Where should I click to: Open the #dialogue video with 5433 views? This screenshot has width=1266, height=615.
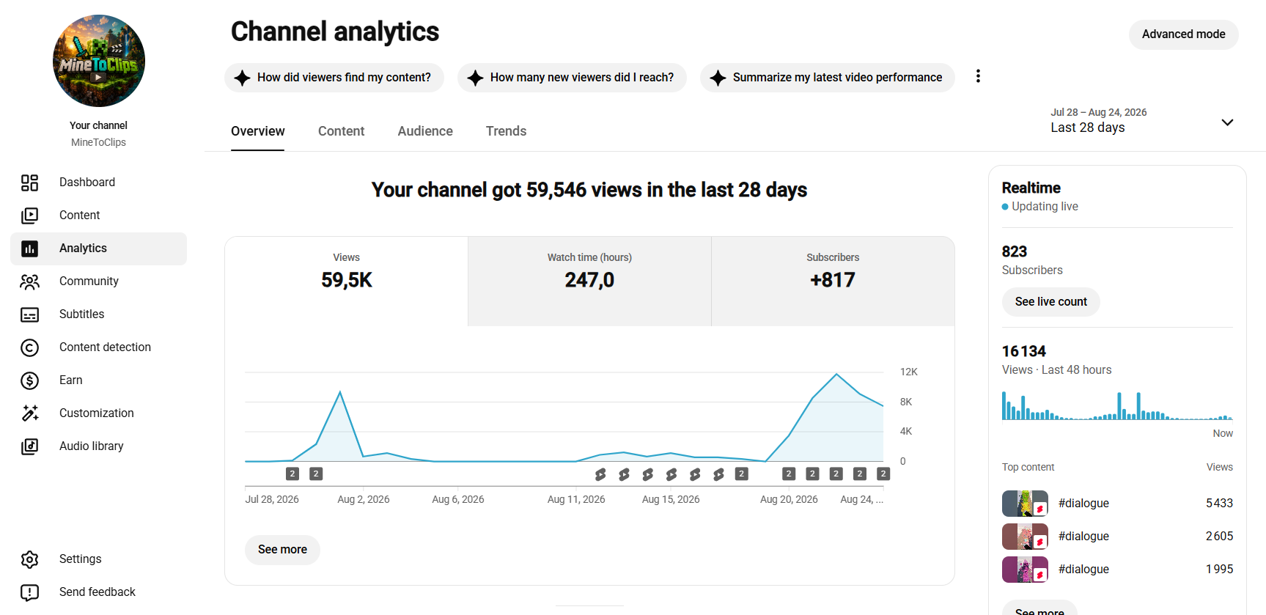point(1117,504)
